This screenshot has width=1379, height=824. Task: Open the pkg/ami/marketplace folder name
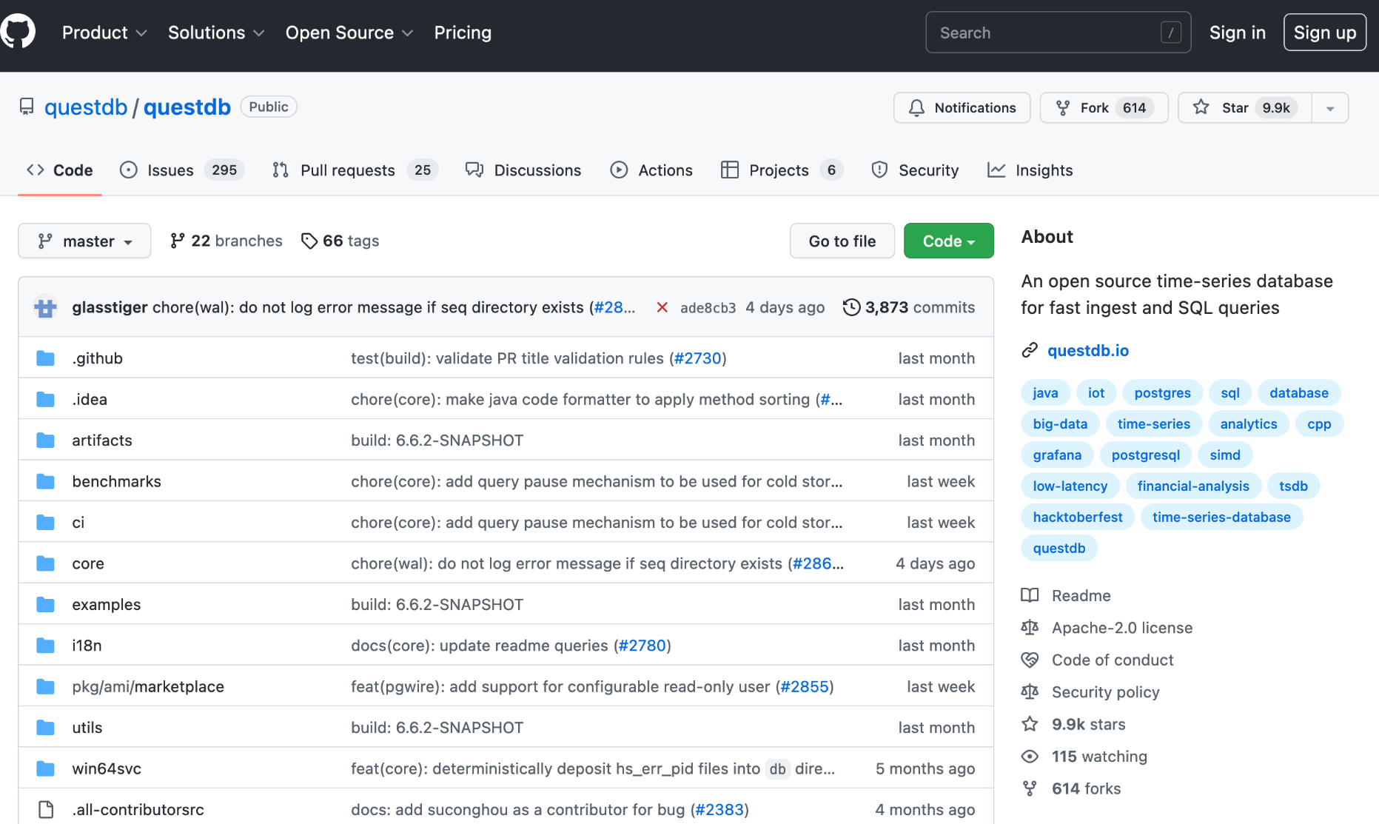pyautogui.click(x=148, y=687)
